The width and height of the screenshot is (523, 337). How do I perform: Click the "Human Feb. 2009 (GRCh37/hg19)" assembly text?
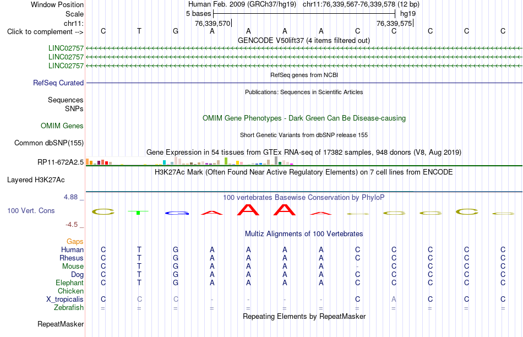click(243, 4)
